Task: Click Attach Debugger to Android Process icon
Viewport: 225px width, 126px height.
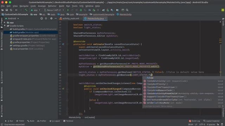Action: click(x=94, y=10)
